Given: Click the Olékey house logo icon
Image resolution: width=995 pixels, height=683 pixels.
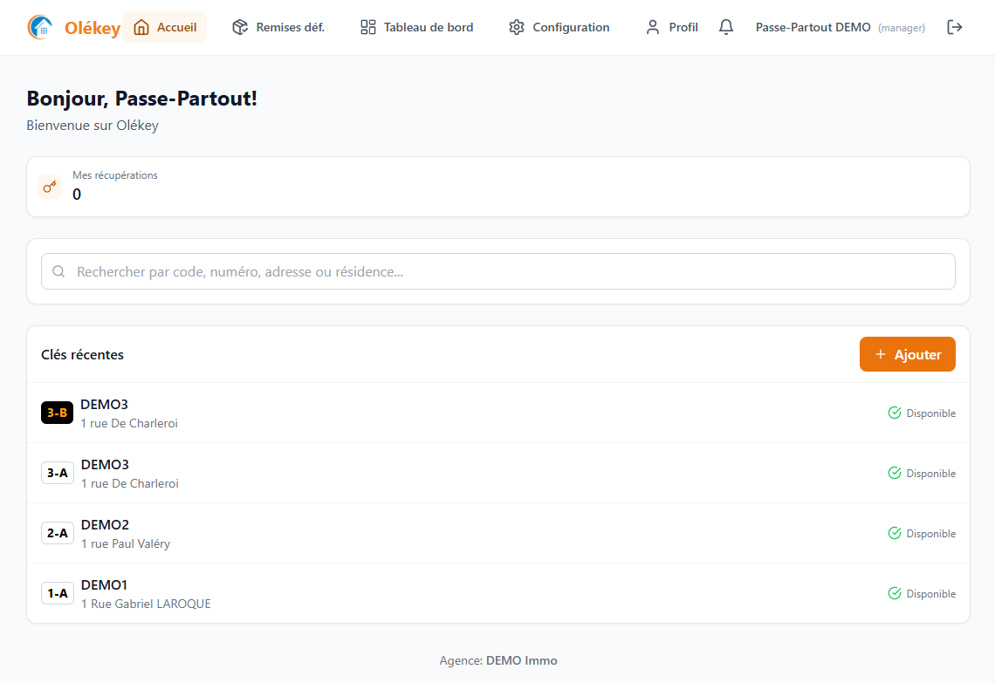Looking at the screenshot, I should tap(38, 27).
